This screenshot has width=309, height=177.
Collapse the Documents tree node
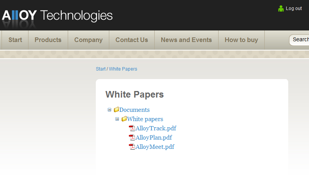pyautogui.click(x=110, y=110)
